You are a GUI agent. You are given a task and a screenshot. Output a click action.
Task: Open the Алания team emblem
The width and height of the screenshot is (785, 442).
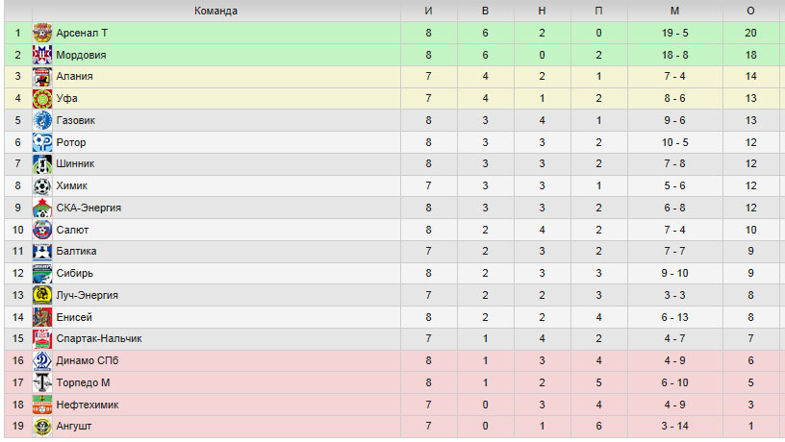tap(42, 77)
